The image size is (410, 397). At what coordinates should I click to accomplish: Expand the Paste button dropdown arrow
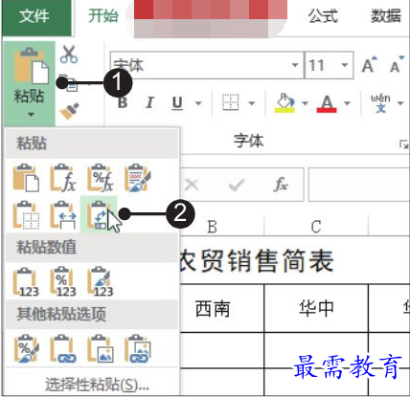(31, 114)
